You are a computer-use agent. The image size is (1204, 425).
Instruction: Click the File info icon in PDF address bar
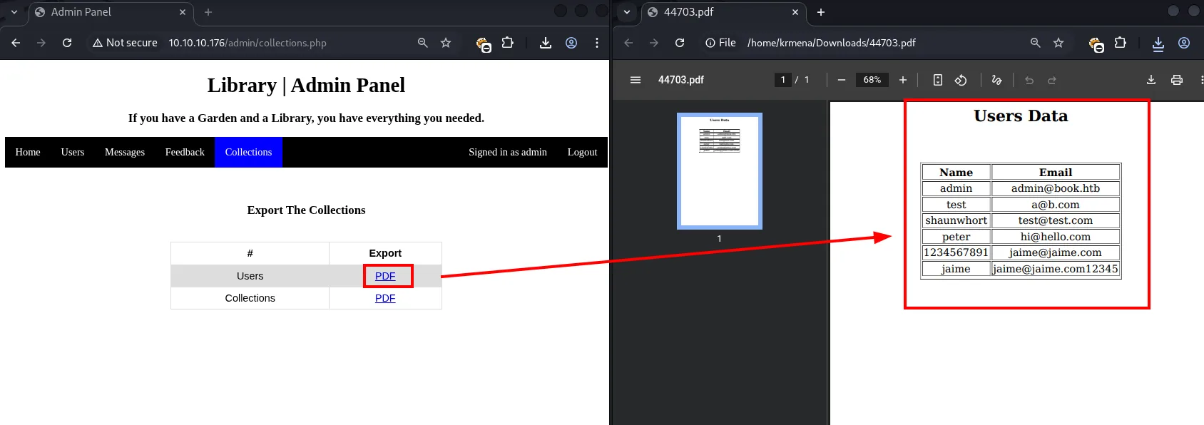point(720,43)
